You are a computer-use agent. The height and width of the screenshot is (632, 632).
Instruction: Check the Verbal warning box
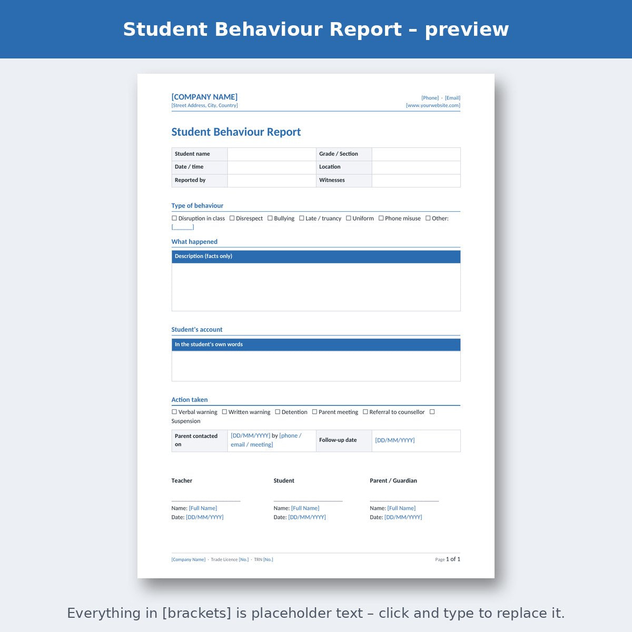(x=174, y=412)
